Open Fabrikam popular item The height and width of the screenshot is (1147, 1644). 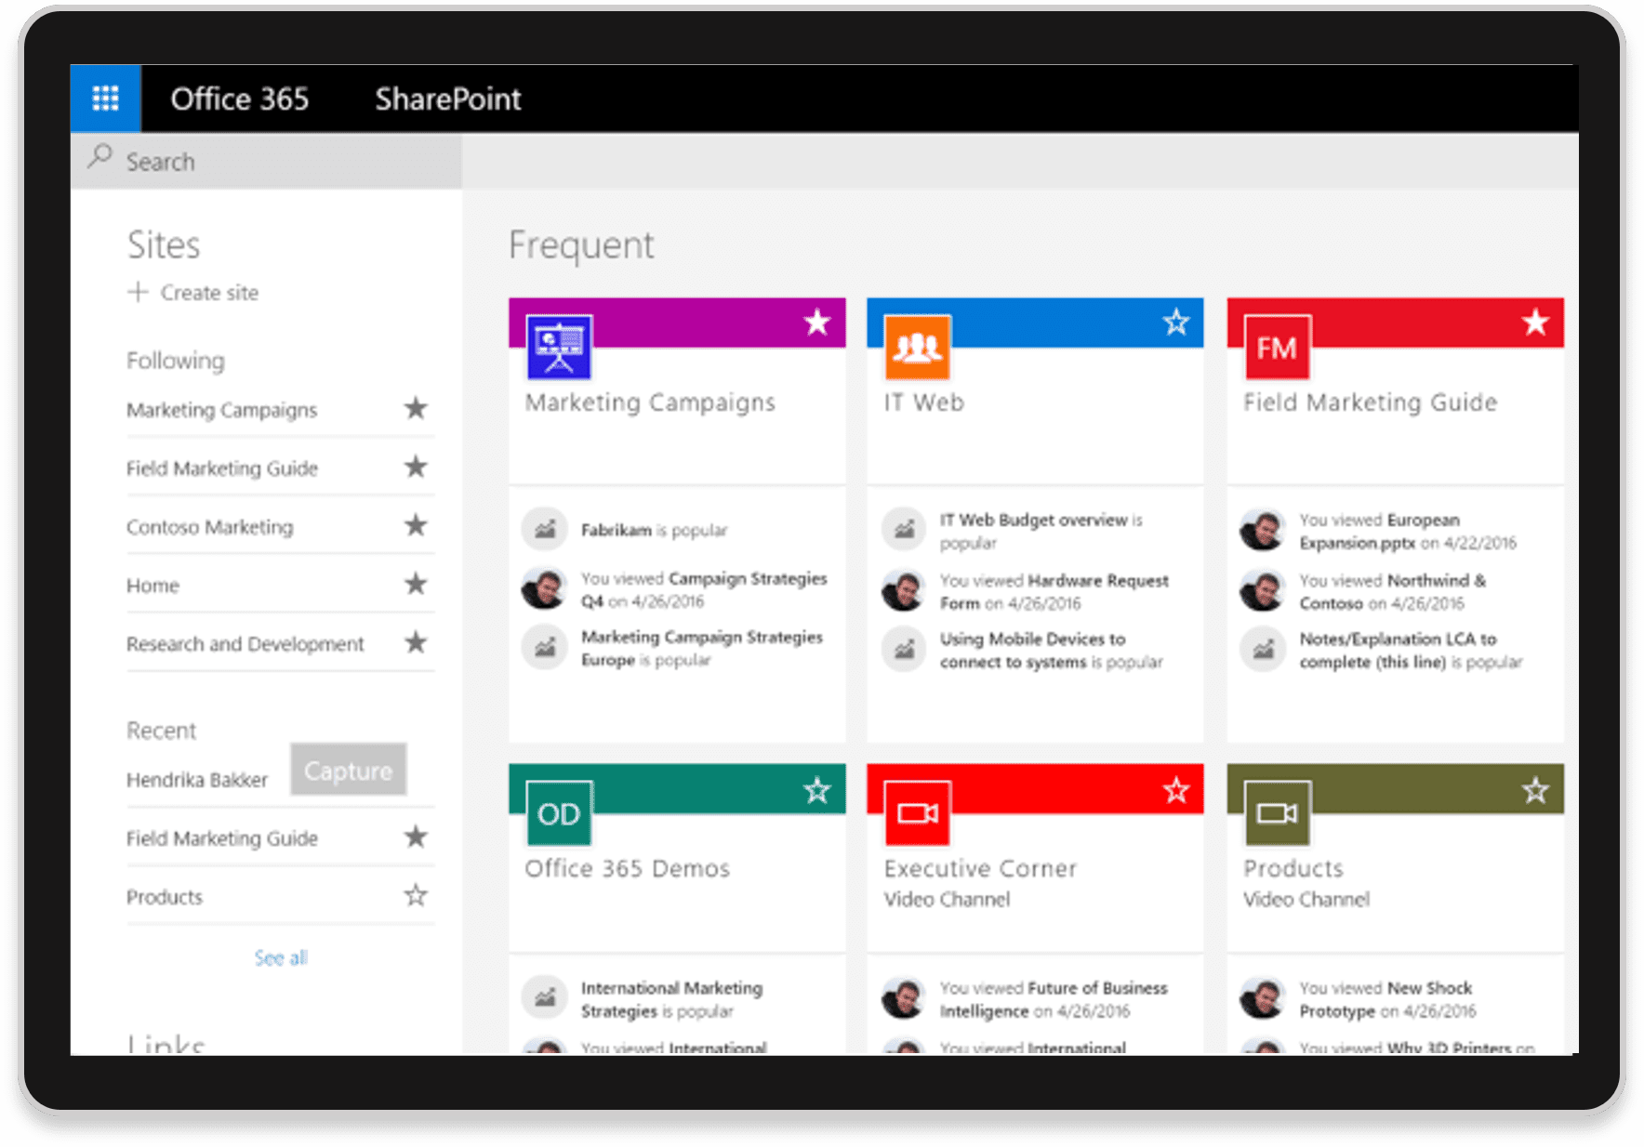[654, 530]
